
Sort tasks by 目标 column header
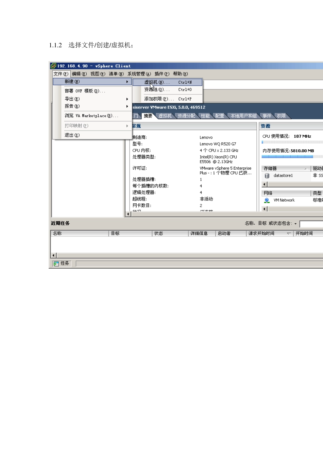(x=130, y=234)
